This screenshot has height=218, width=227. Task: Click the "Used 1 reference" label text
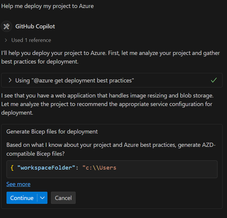pyautogui.click(x=31, y=40)
